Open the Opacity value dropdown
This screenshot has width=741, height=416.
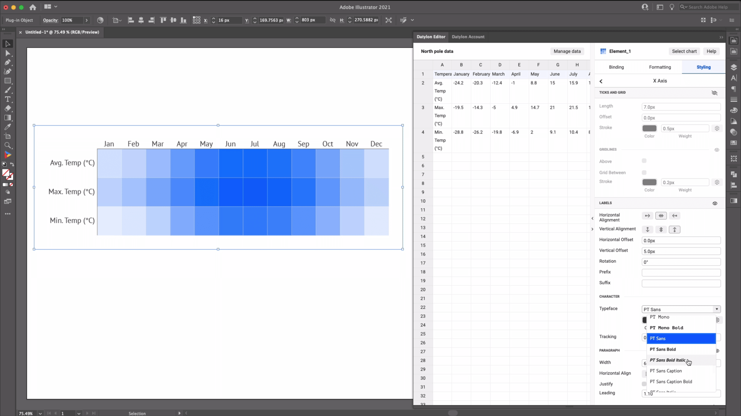87,20
